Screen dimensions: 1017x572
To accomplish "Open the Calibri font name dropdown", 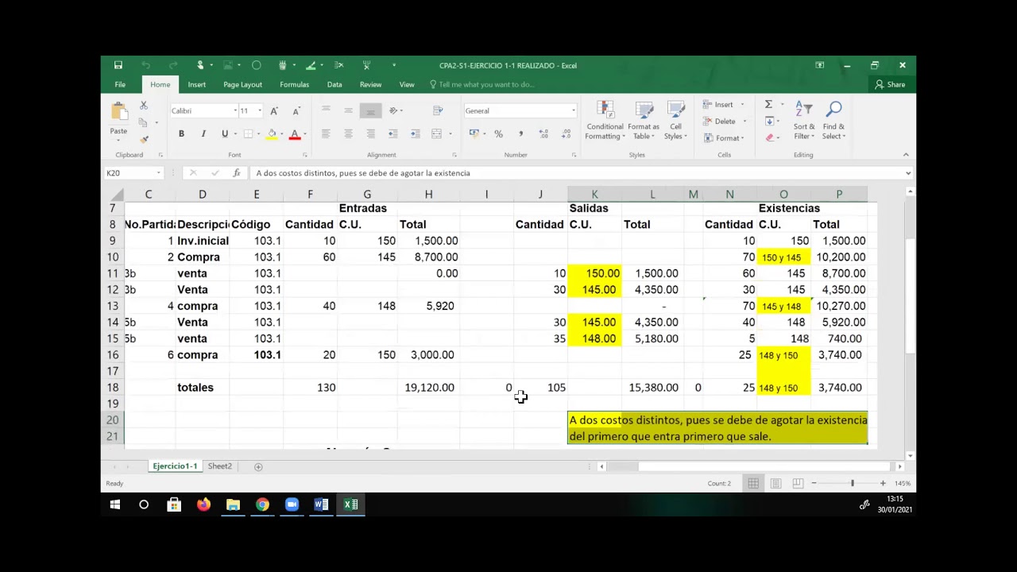I will click(235, 111).
